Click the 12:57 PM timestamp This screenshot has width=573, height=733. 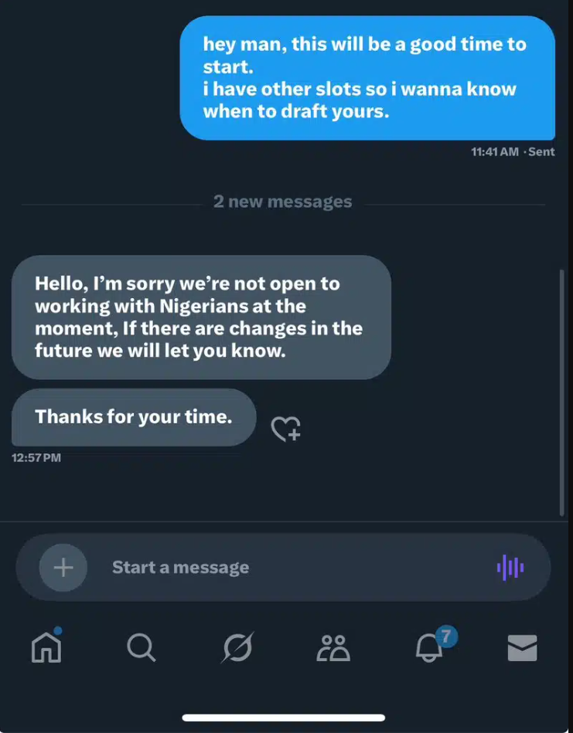36,458
